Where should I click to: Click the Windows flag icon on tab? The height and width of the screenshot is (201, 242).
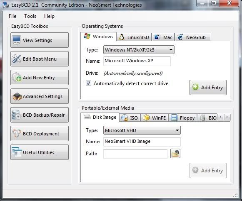(87, 36)
